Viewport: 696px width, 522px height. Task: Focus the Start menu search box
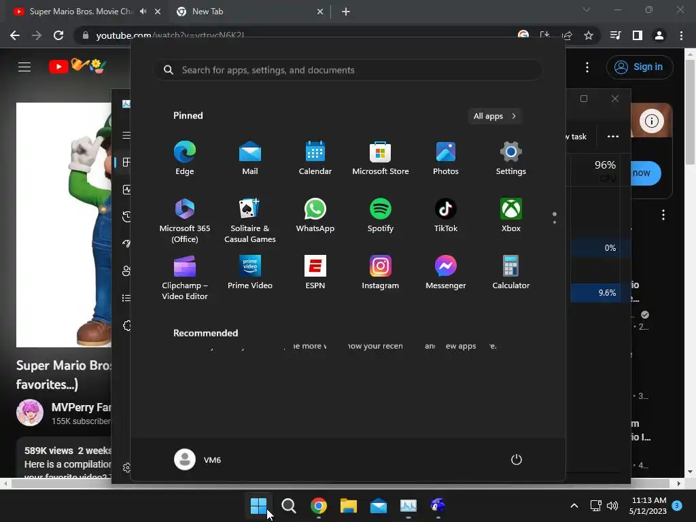coord(349,70)
